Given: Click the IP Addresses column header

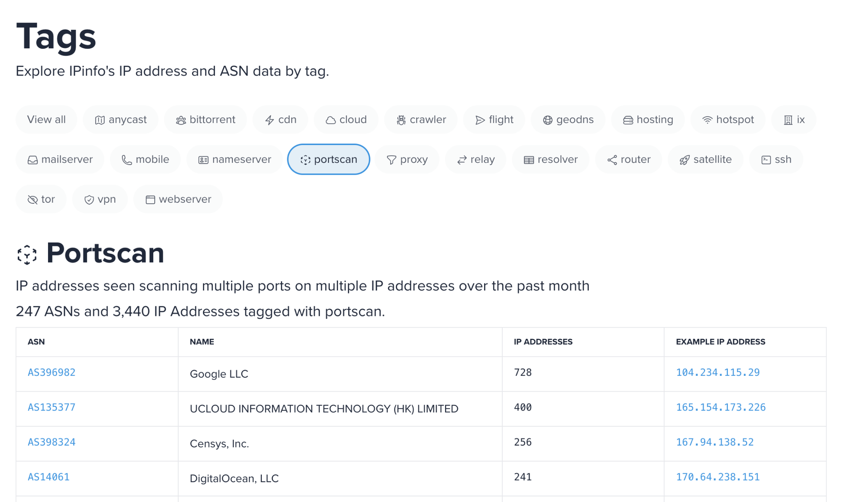Looking at the screenshot, I should click(543, 342).
